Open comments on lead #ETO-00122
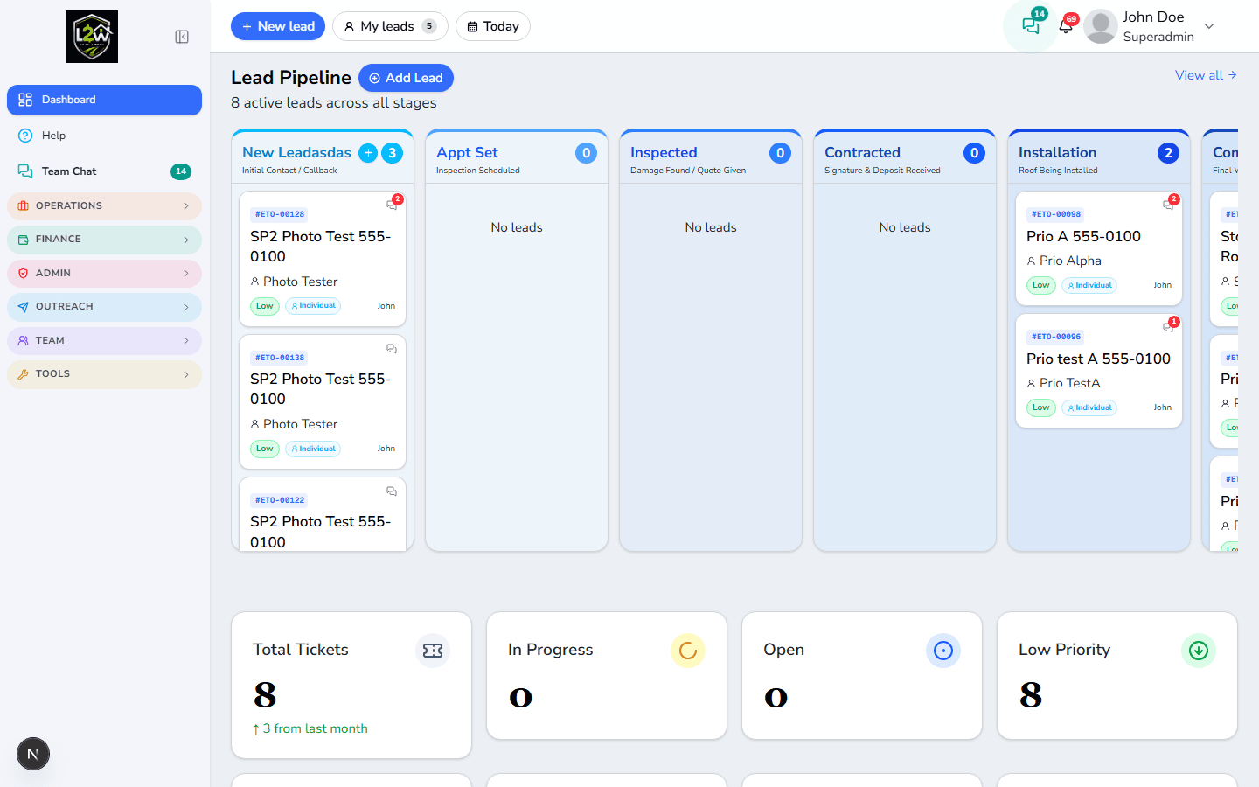 pos(392,491)
